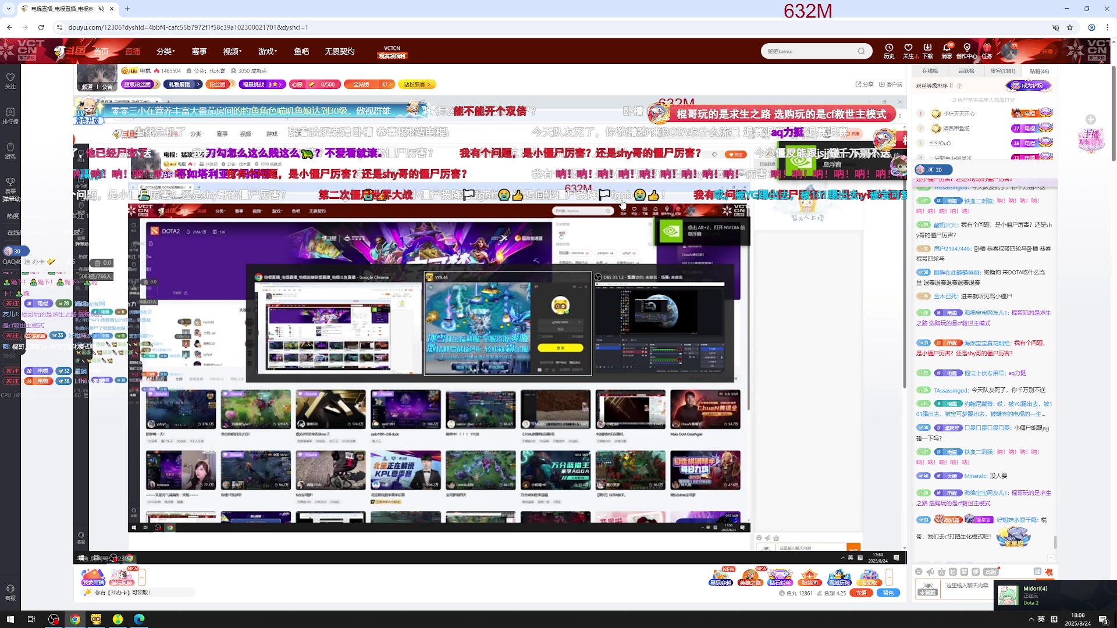Open the 赛事 menu item
This screenshot has height=628, width=1117.
pyautogui.click(x=199, y=51)
